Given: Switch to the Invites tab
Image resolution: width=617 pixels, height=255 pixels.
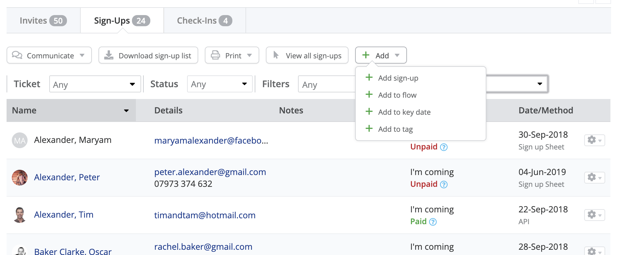Looking at the screenshot, I should 43,21.
